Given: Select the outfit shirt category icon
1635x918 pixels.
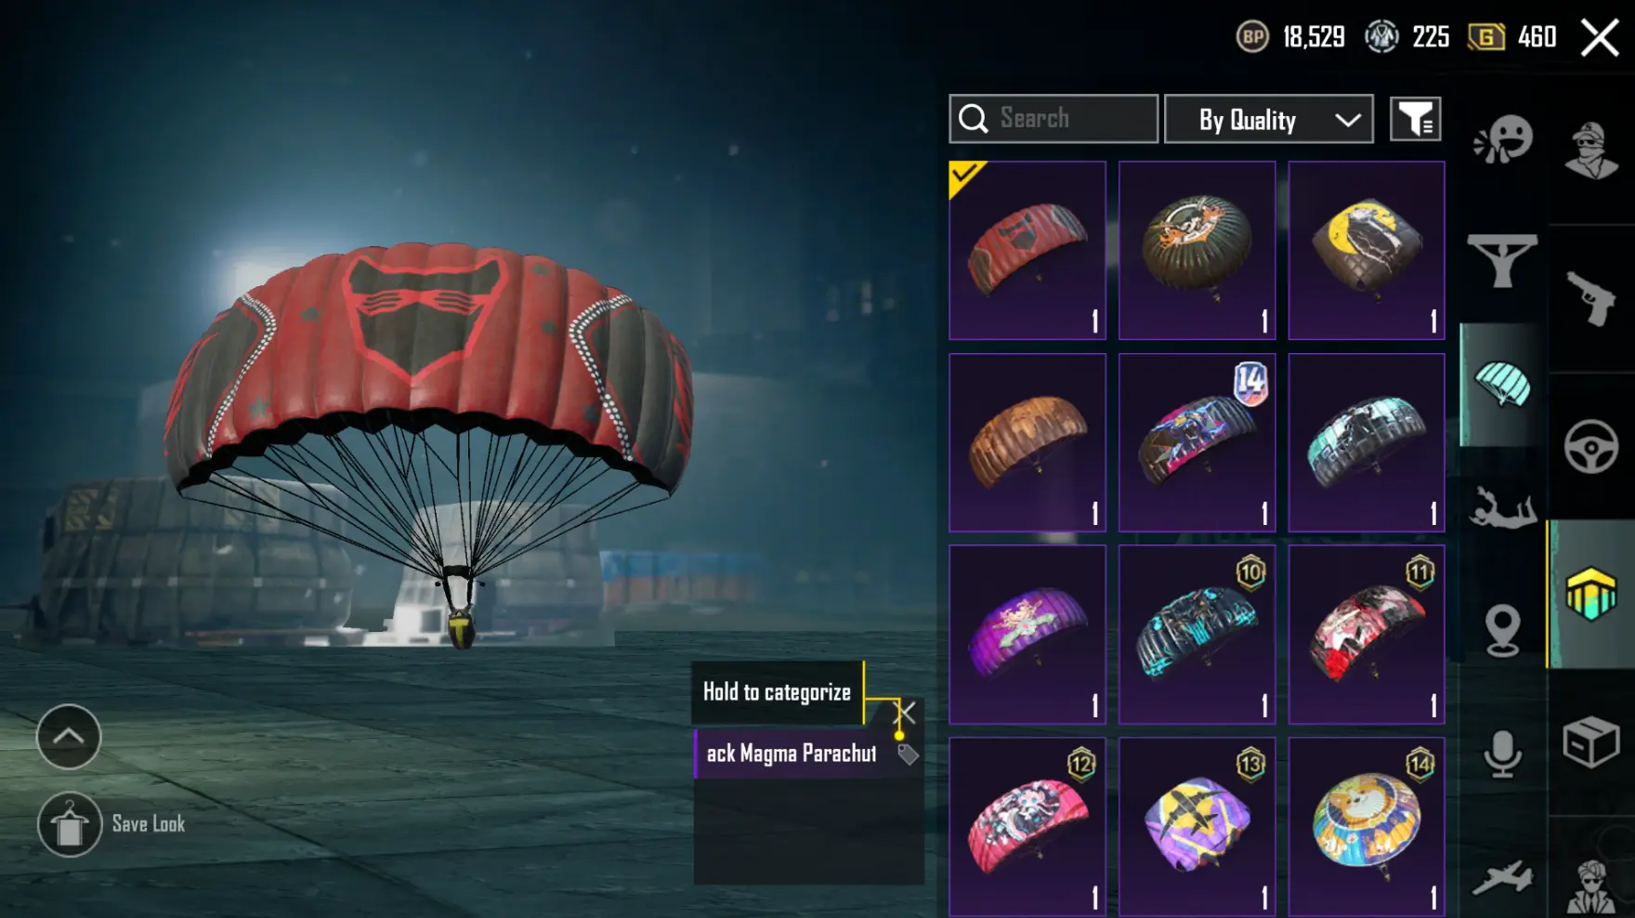Looking at the screenshot, I should point(1502,261).
